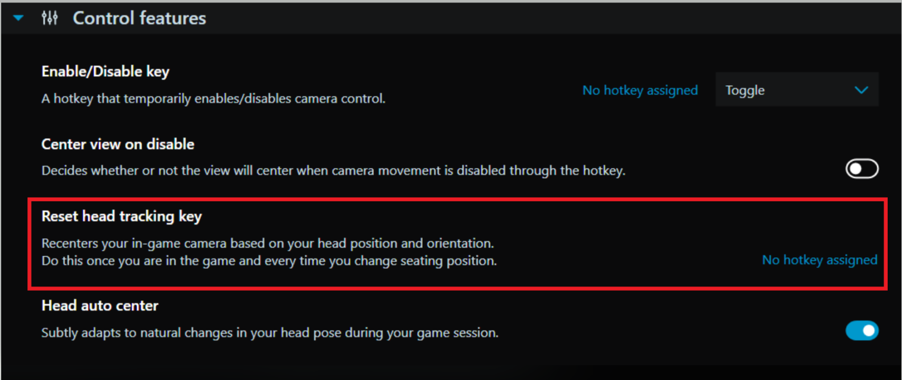This screenshot has width=902, height=380.
Task: Open the Toggle mode dropdown
Action: pyautogui.click(x=796, y=91)
